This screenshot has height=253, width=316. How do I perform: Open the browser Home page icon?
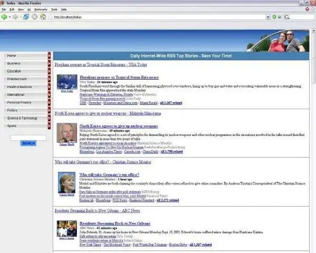point(43,17)
